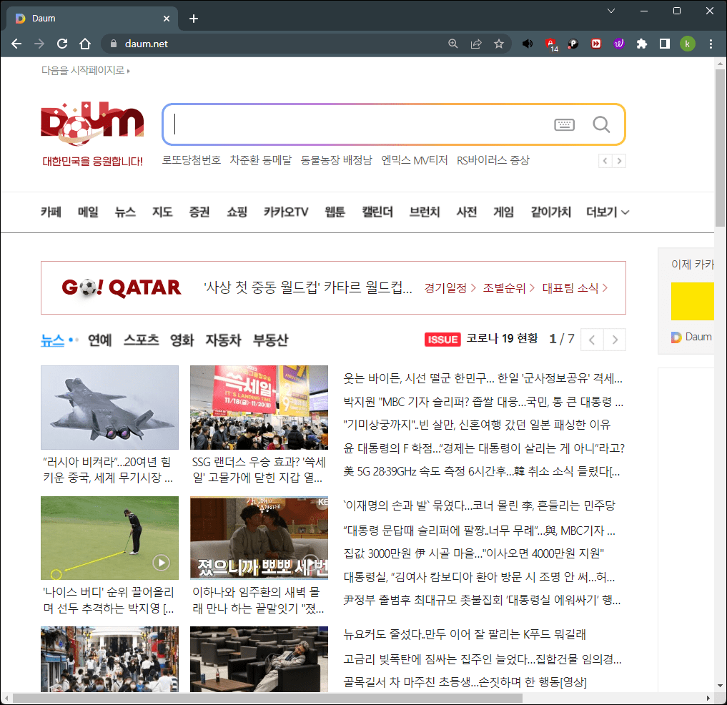Click the vertical page scrollbar
Screen dimensions: 727x705
click(720, 149)
